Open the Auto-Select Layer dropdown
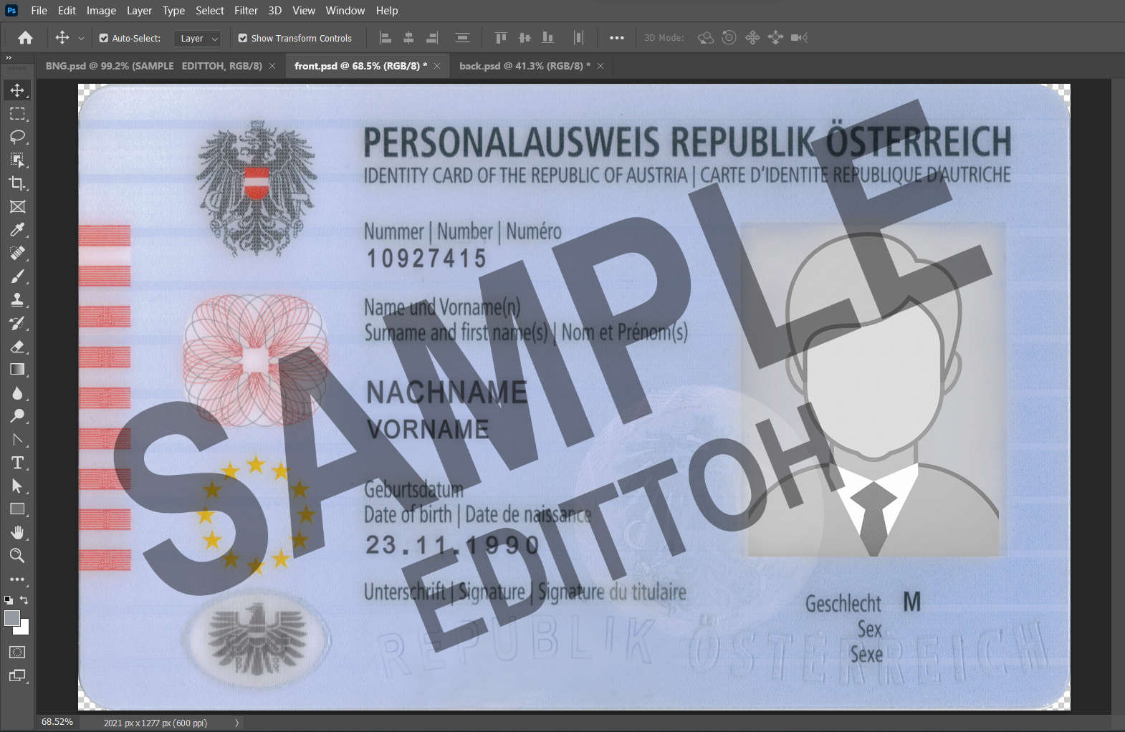Screen dimensions: 1125x732 tap(197, 39)
